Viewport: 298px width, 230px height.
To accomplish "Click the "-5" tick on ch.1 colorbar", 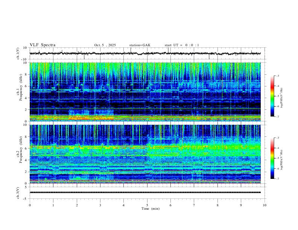I will click(x=278, y=96).
